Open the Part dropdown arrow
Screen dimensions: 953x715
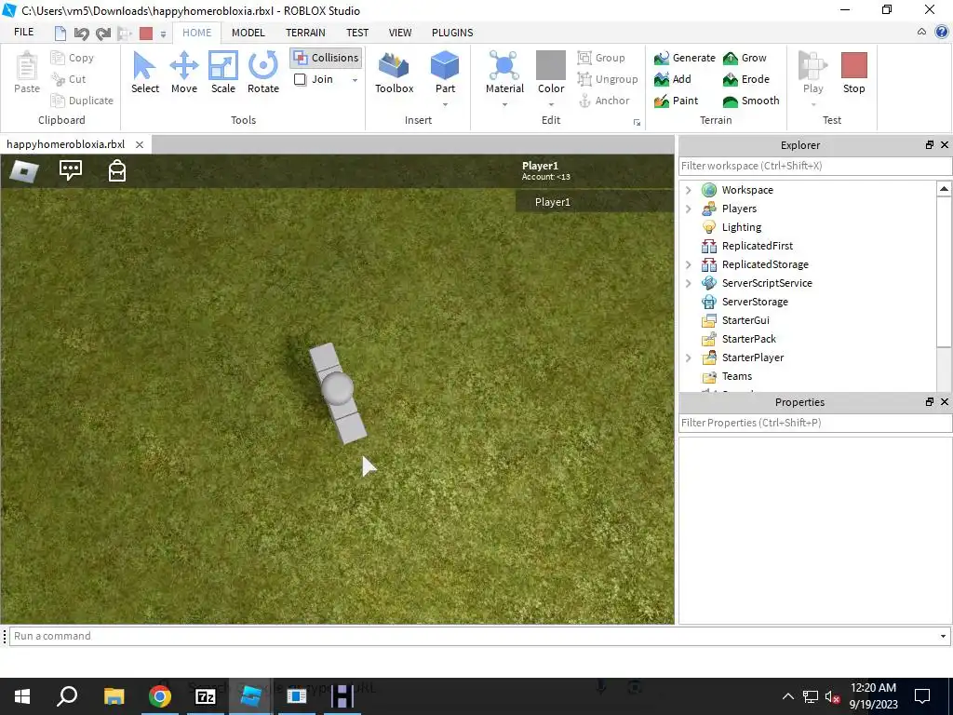point(445,104)
